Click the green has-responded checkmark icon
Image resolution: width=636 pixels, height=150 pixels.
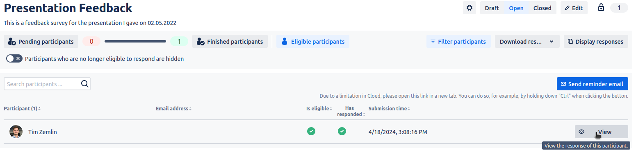[x=342, y=131]
